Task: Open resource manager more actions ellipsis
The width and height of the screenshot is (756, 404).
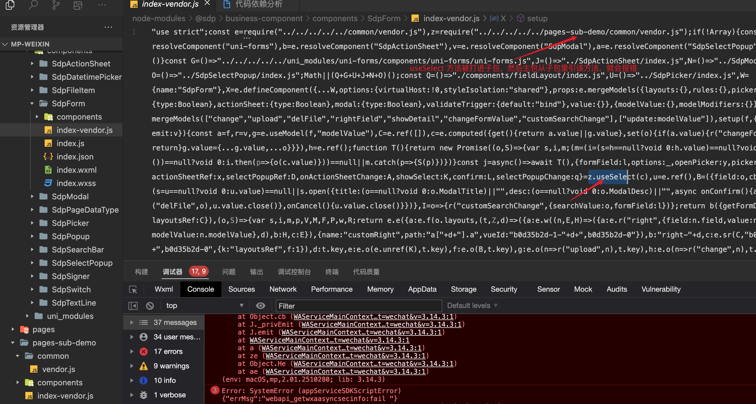Action: pos(108,27)
